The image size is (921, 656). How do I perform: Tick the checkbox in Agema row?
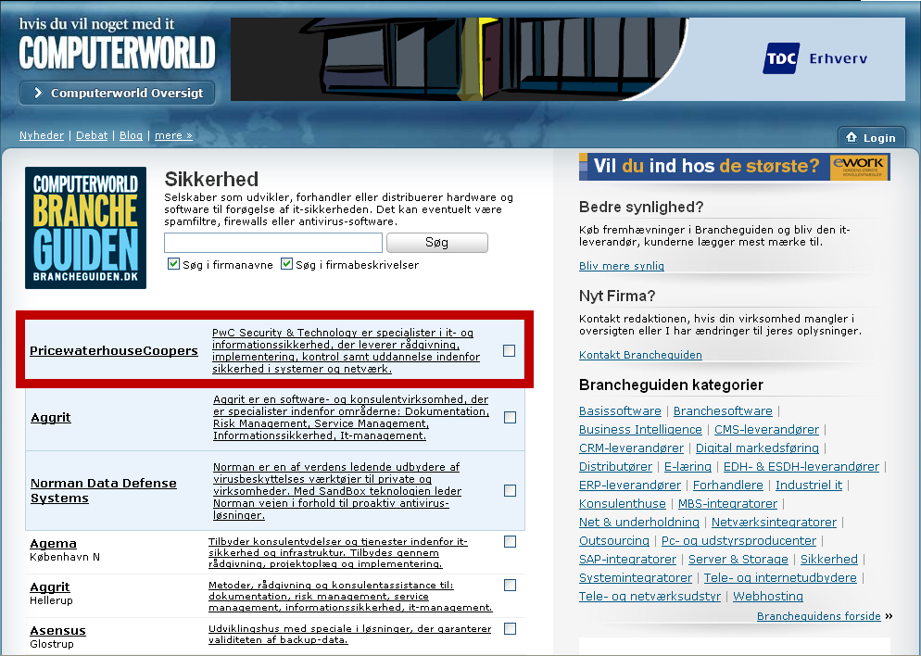click(510, 541)
